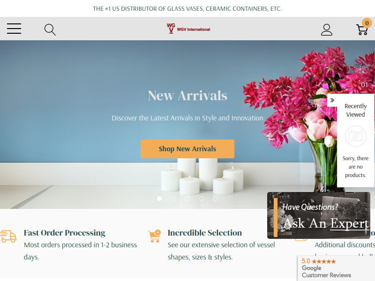Click the Incredible Selection heading
375x281 pixels.
pyautogui.click(x=205, y=233)
